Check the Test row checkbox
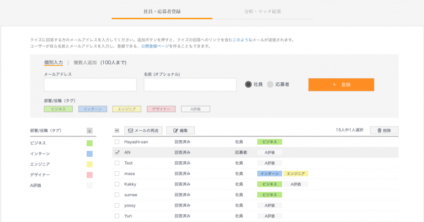The image size is (424, 222). (x=117, y=163)
